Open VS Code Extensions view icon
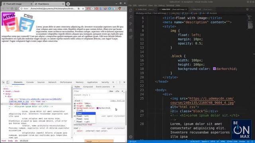Screen dimensions: 255x143 (x=131, y=37)
